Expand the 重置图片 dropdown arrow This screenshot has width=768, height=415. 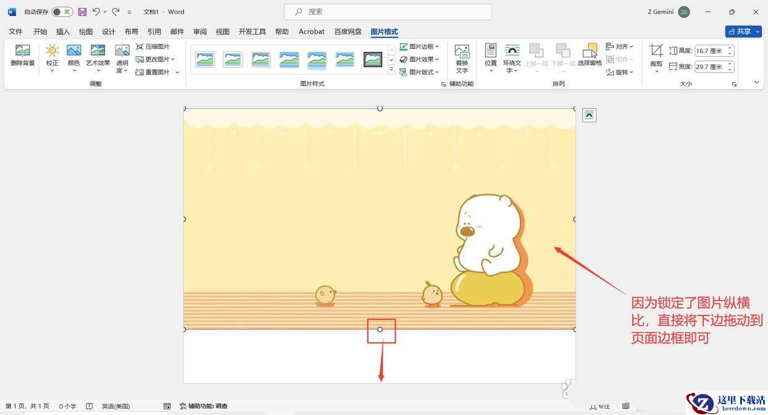coord(177,72)
